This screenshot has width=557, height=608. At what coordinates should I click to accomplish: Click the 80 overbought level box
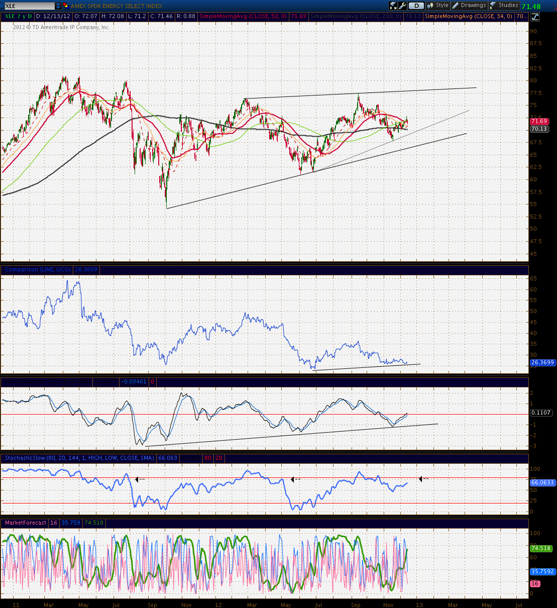207,458
